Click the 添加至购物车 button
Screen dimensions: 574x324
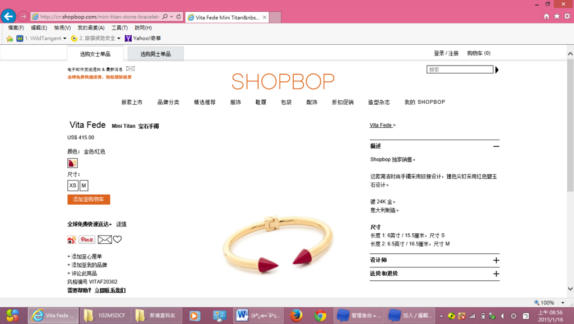(x=89, y=200)
